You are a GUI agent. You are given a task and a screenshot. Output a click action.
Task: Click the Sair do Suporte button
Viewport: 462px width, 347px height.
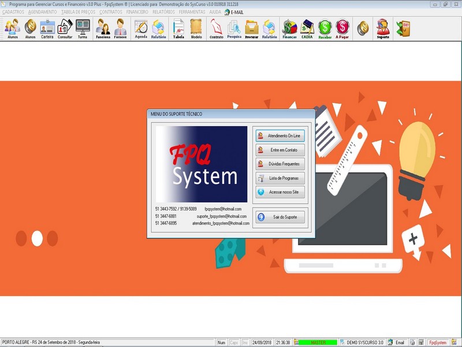click(280, 217)
